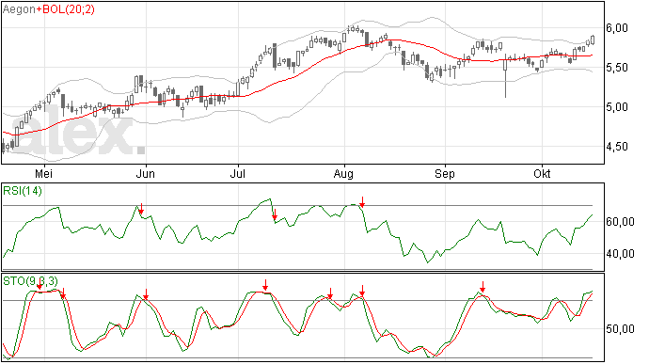The width and height of the screenshot is (649, 364).
Task: Click the RSI 40,00 axis label
Action: point(620,253)
